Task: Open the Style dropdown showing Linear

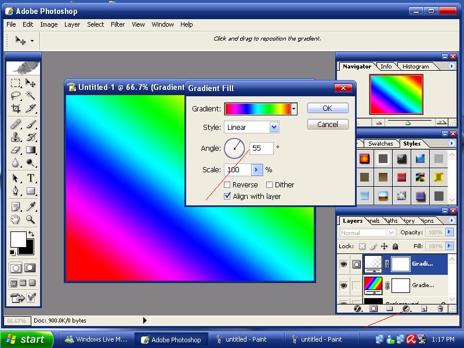Action: [x=274, y=128]
